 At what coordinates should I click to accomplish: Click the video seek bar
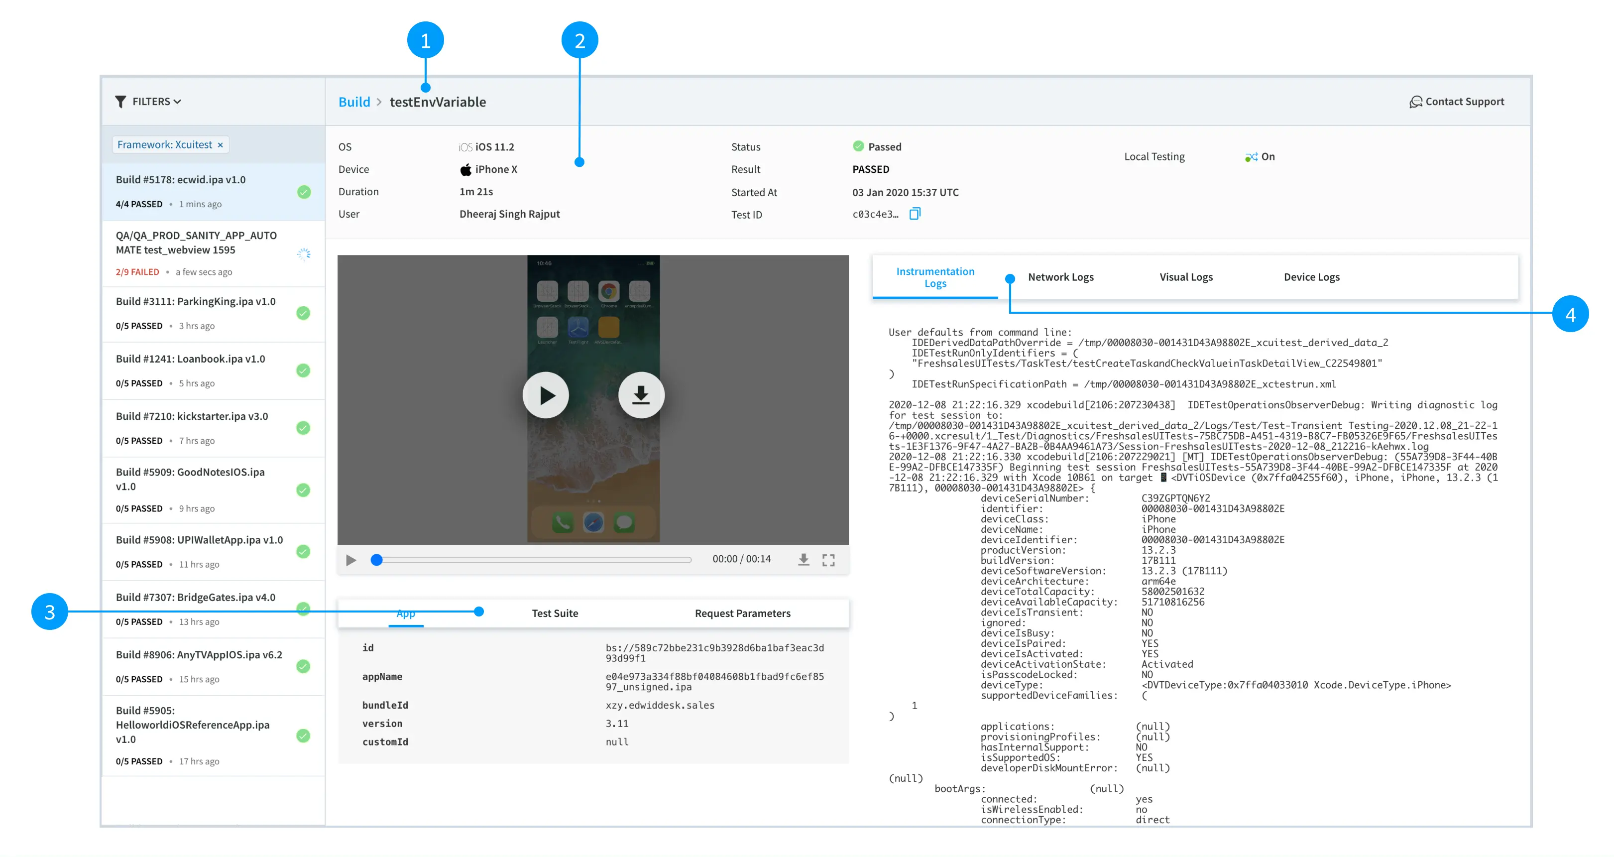[x=533, y=560]
